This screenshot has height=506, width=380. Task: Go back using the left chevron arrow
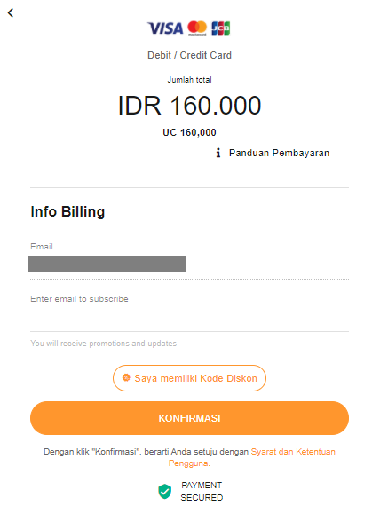tap(11, 13)
